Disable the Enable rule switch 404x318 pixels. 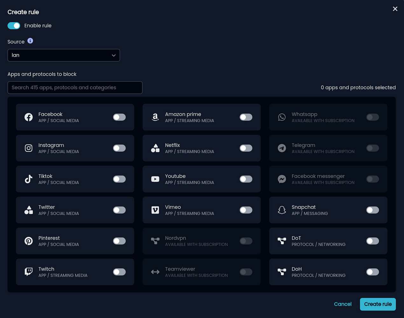click(x=14, y=25)
